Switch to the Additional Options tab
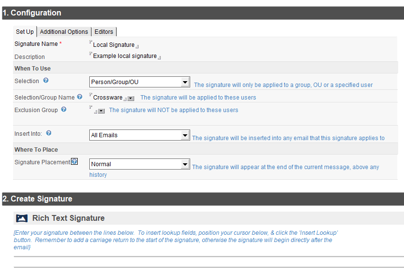 click(x=64, y=32)
